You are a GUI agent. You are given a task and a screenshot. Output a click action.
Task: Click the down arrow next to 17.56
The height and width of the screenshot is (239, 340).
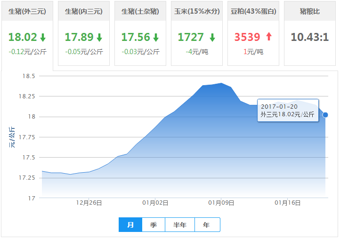[x=156, y=38]
